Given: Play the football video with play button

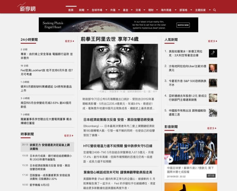Looking at the screenshot, I should pyautogui.click(x=170, y=160).
